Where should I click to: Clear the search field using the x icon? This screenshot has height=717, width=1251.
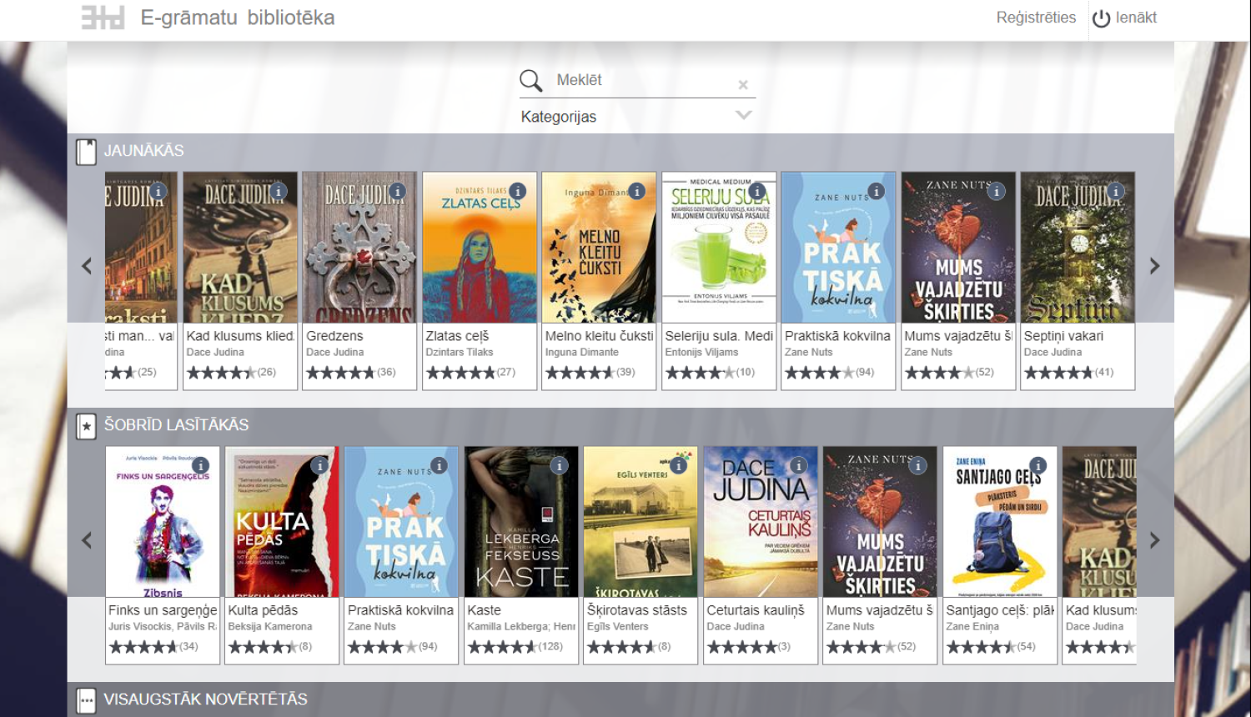pos(742,84)
